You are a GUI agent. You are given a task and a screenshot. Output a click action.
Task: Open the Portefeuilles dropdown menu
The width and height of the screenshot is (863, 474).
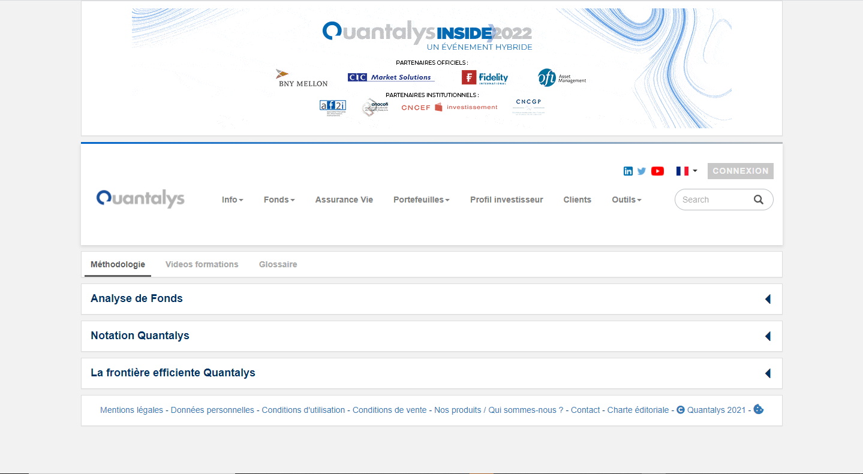tap(422, 200)
